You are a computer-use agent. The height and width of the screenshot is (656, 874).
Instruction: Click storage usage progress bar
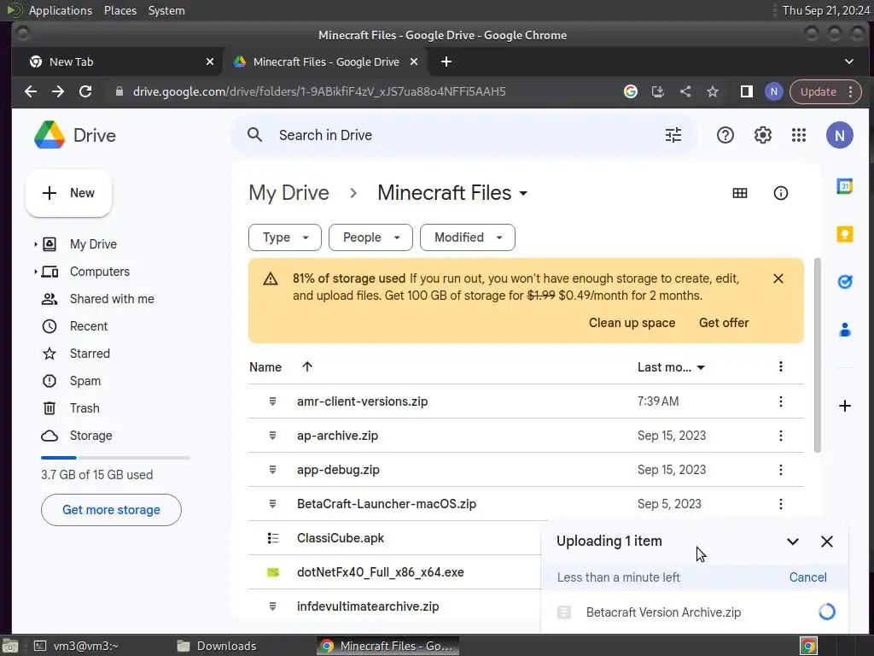(115, 458)
